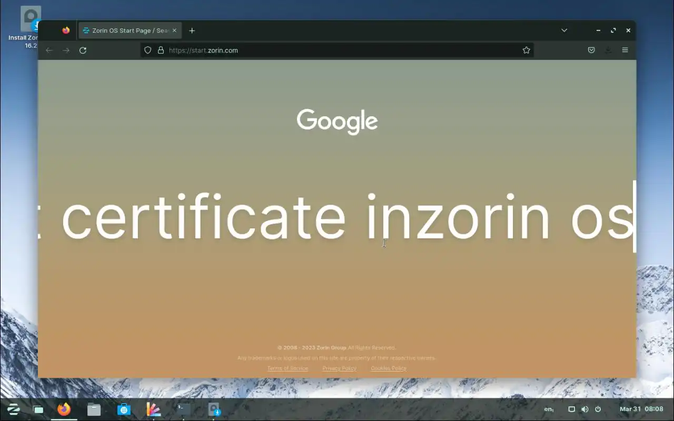This screenshot has height=421, width=674.
Task: Minimize the Firefox window
Action: click(598, 31)
